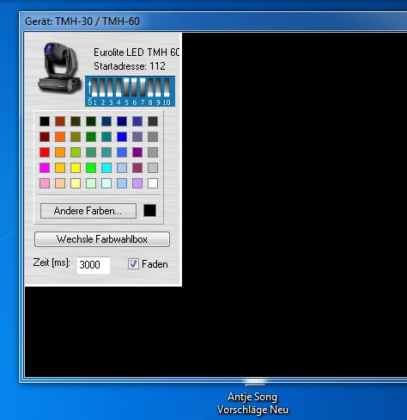Enable or disable the Faden checkbox
The image size is (407, 420).
pos(133,264)
